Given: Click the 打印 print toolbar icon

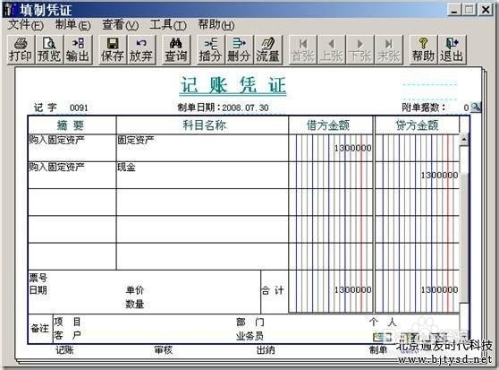Looking at the screenshot, I should tap(21, 50).
